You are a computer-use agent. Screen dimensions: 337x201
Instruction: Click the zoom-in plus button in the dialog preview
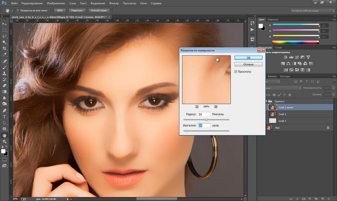coord(216,107)
